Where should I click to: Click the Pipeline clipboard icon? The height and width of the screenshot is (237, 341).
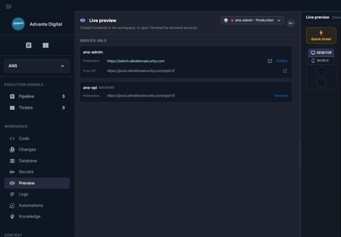click(12, 96)
